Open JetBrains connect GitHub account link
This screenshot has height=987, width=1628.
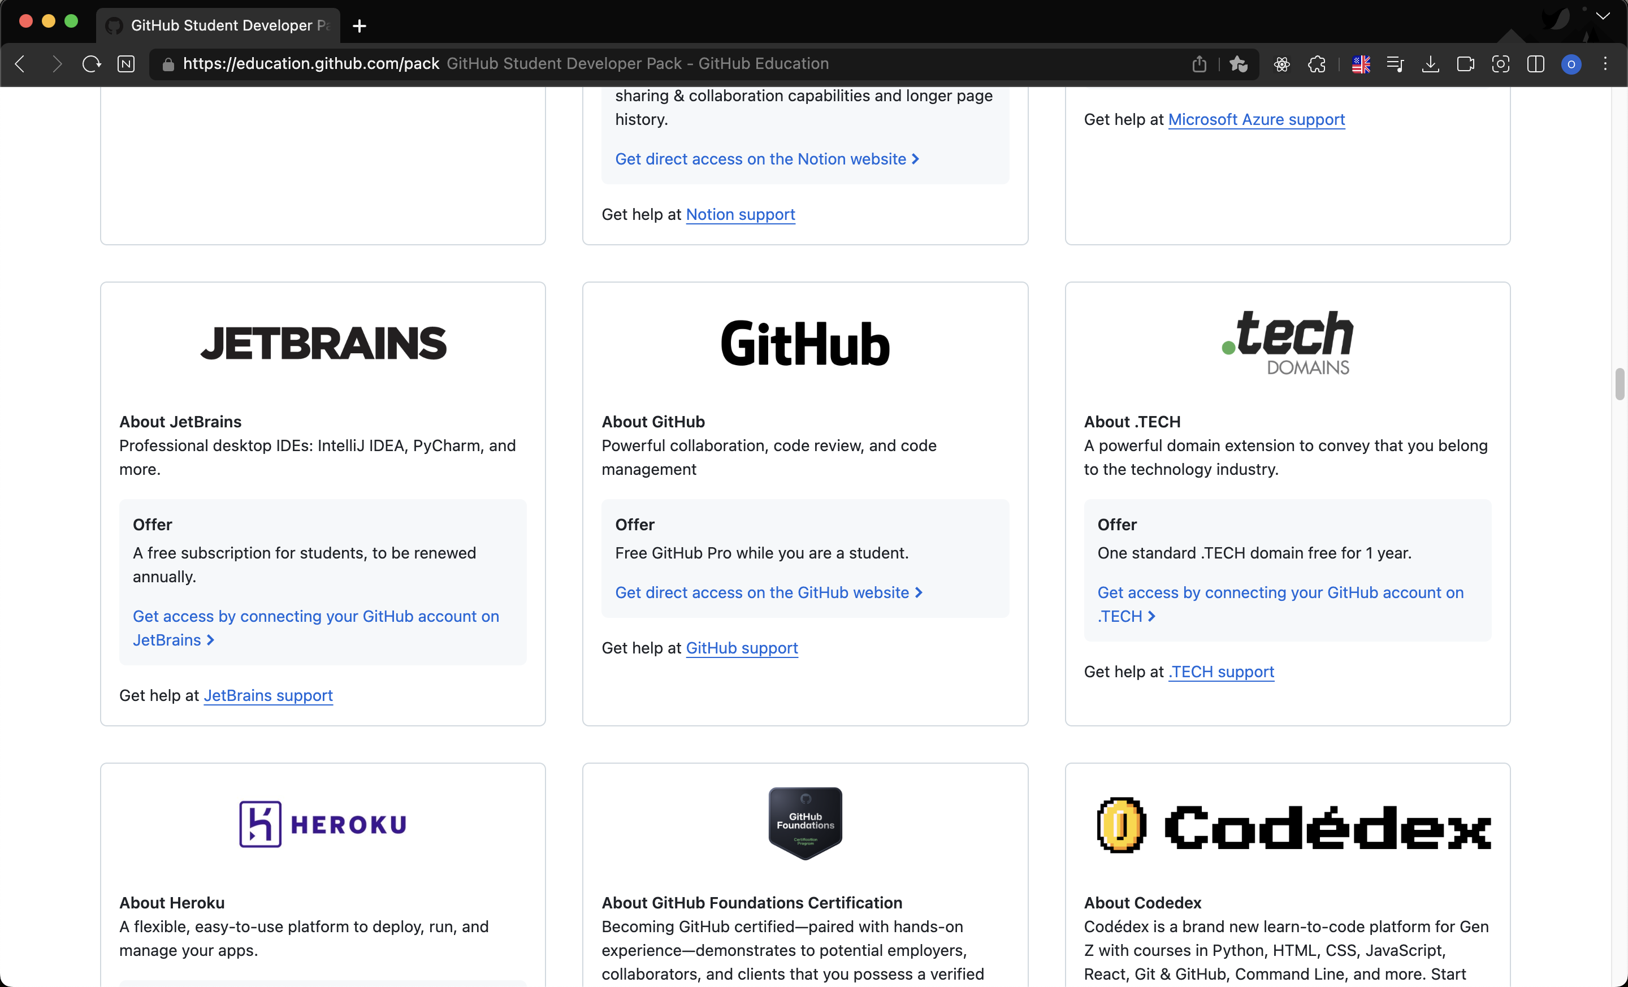click(316, 628)
